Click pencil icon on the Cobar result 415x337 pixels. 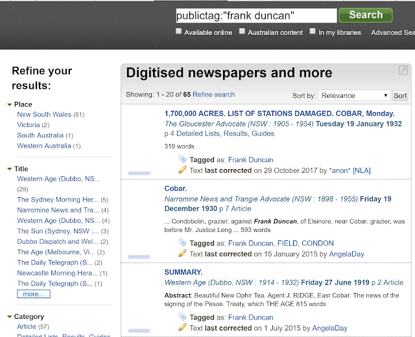click(182, 253)
